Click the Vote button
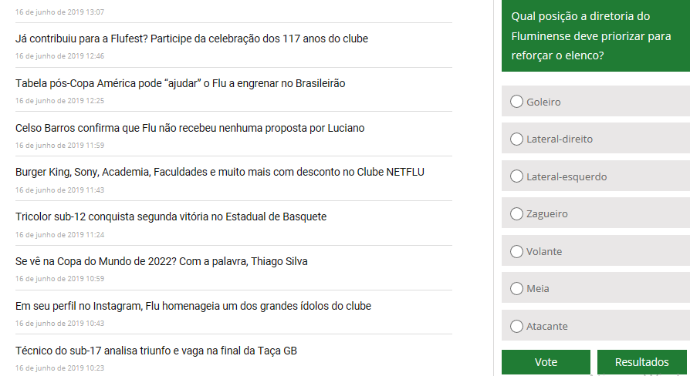Screen dimensions: 690x376 point(546,362)
